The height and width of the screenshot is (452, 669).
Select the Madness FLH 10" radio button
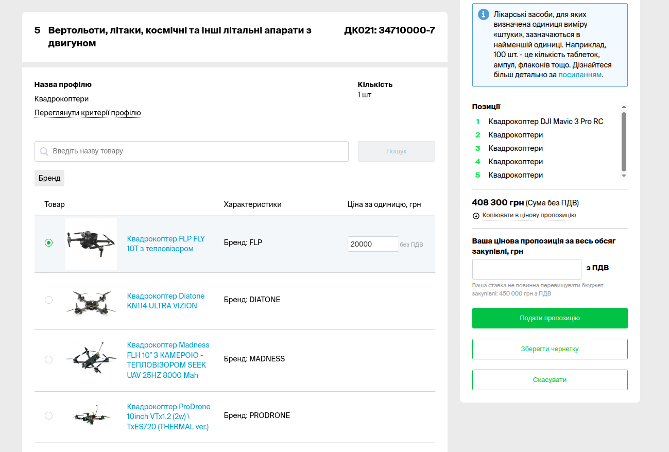coord(48,359)
